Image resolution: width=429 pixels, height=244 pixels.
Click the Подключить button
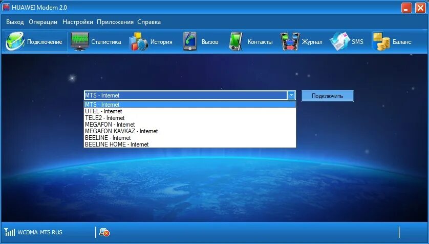click(x=328, y=96)
